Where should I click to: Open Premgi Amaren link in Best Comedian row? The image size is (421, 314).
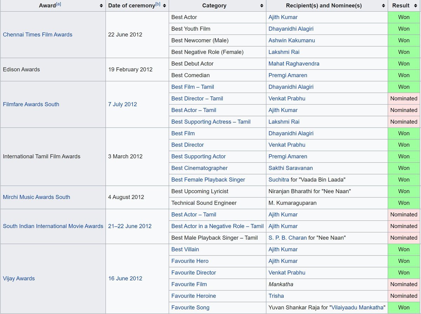click(288, 75)
